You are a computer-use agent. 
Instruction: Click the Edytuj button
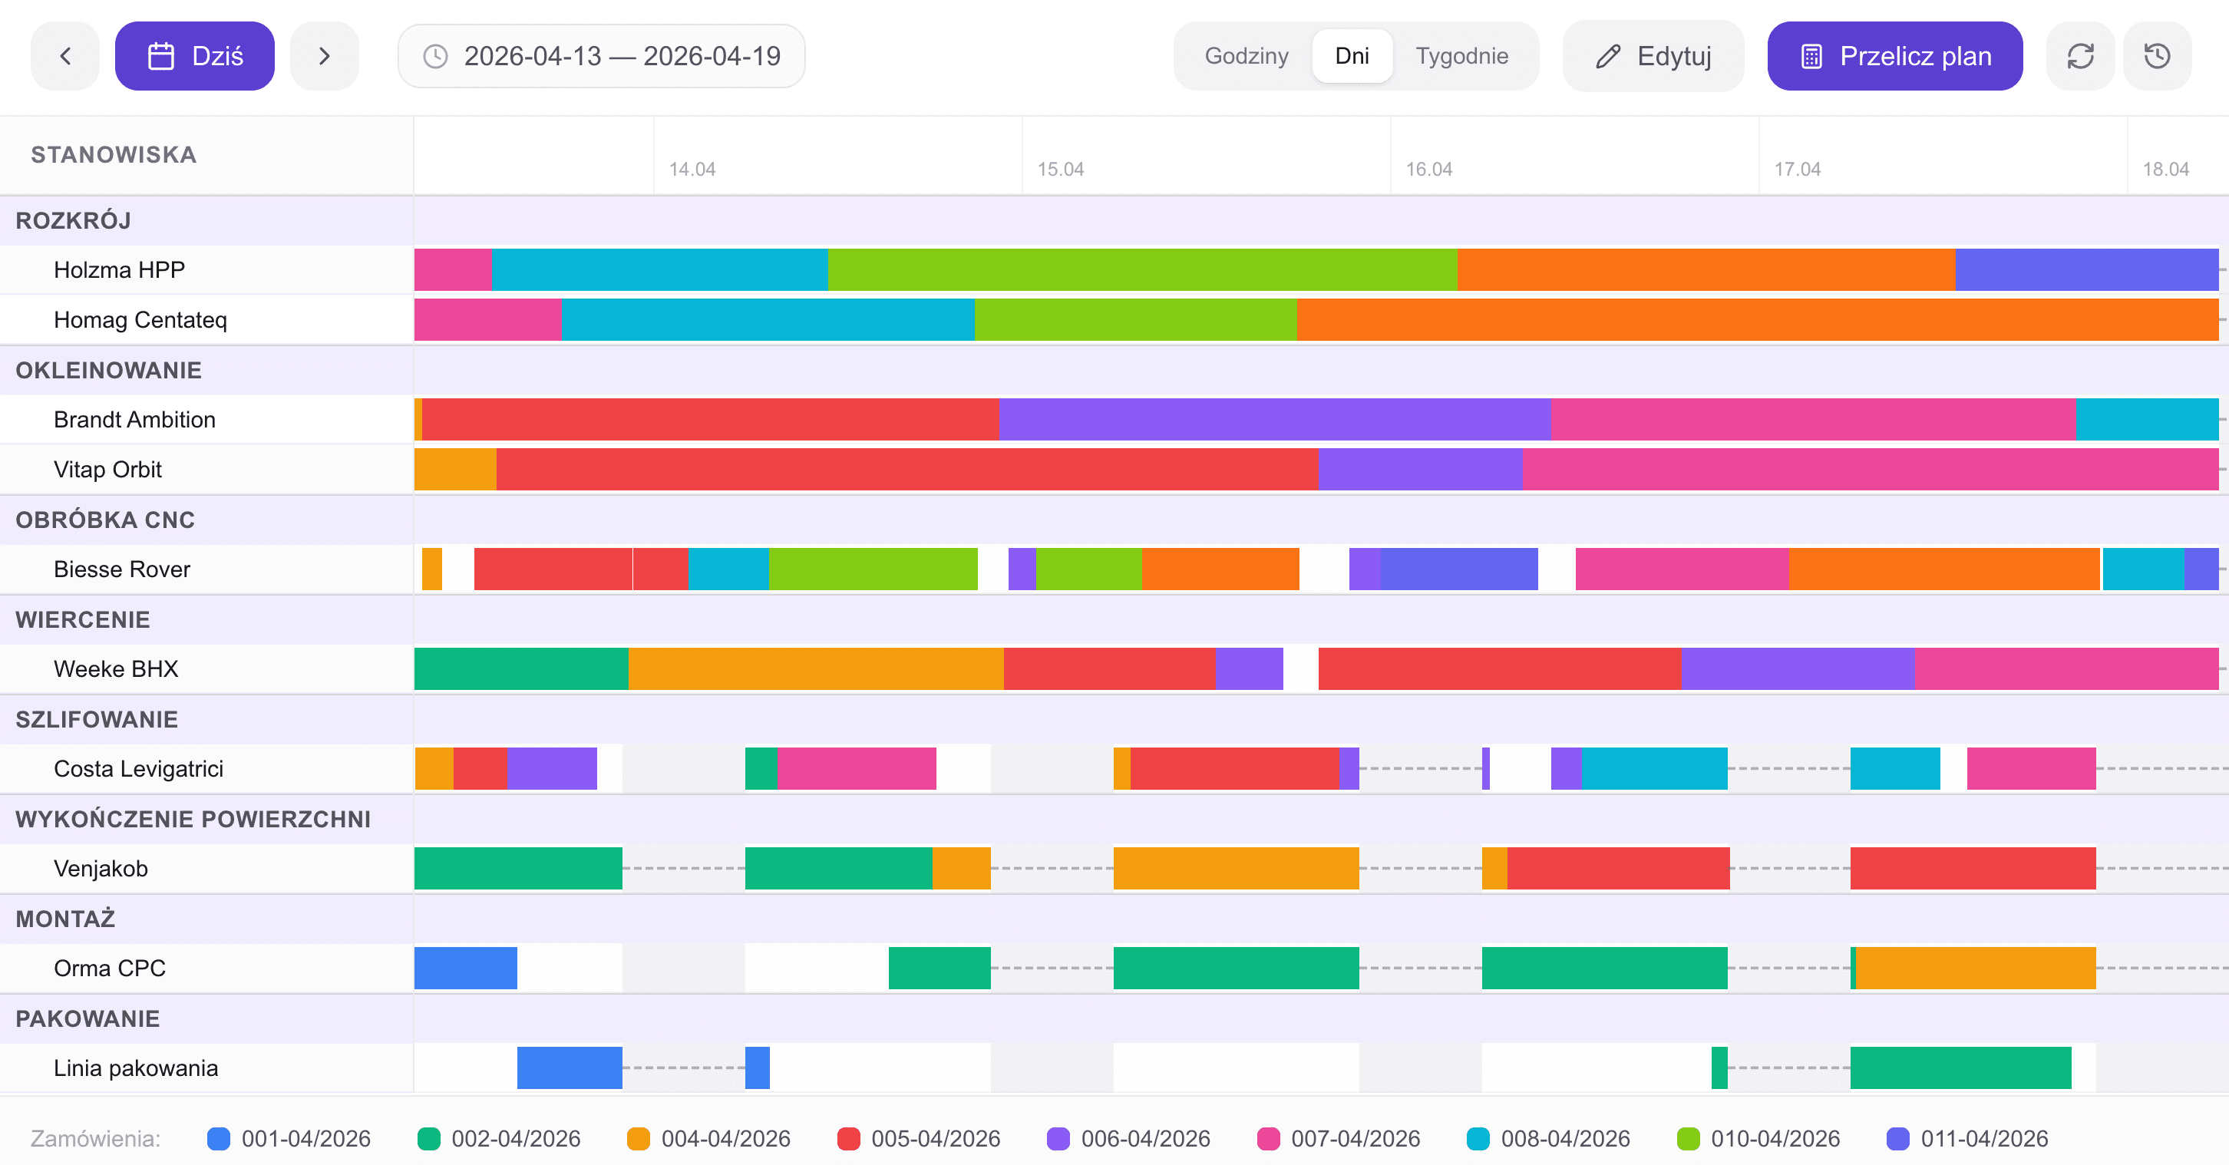pyautogui.click(x=1653, y=56)
